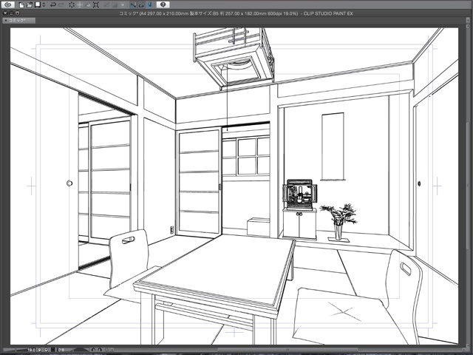The width and height of the screenshot is (473, 355).
Task: Rotate the canvas right
Action: (x=100, y=350)
